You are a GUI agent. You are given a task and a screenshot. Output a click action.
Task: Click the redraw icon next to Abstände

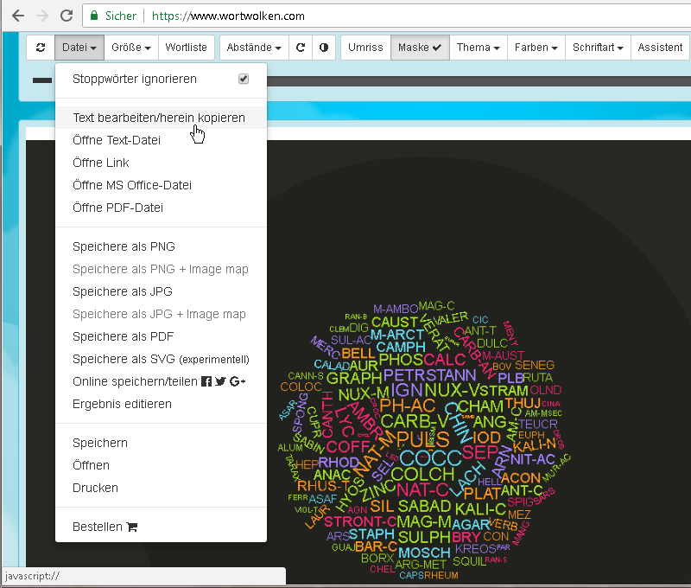click(x=301, y=48)
